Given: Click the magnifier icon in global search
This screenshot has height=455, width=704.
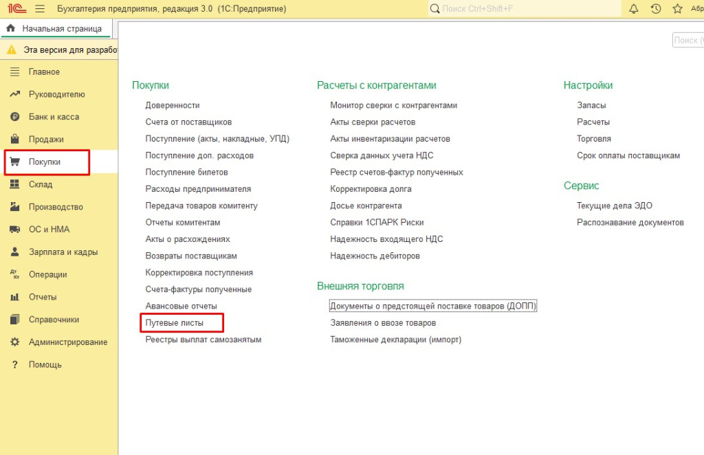Looking at the screenshot, I should coord(434,8).
